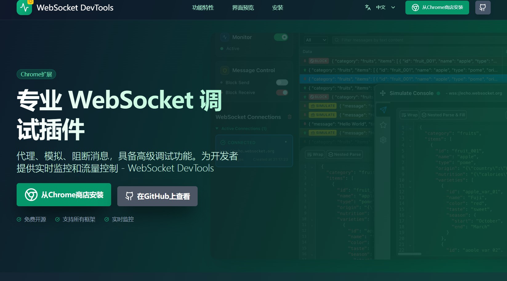Click the trash icon beside WebSocket Connections
The width and height of the screenshot is (507, 281).
coord(289,117)
